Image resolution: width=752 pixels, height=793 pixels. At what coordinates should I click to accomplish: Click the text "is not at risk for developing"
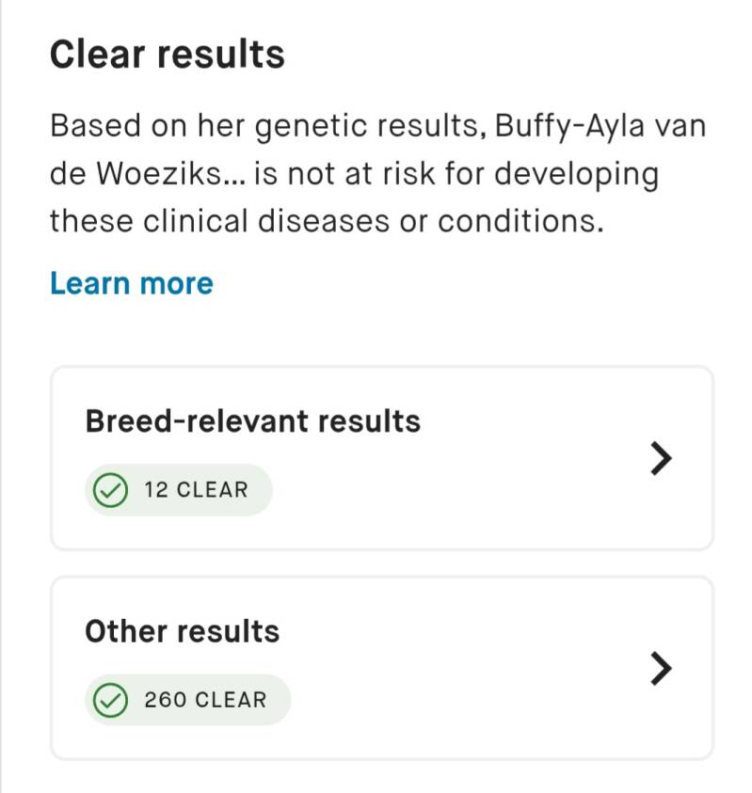click(x=456, y=174)
